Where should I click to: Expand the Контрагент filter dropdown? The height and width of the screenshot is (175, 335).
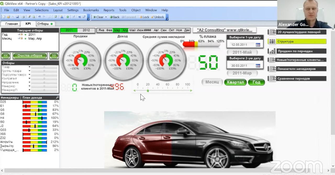(x=29, y=79)
